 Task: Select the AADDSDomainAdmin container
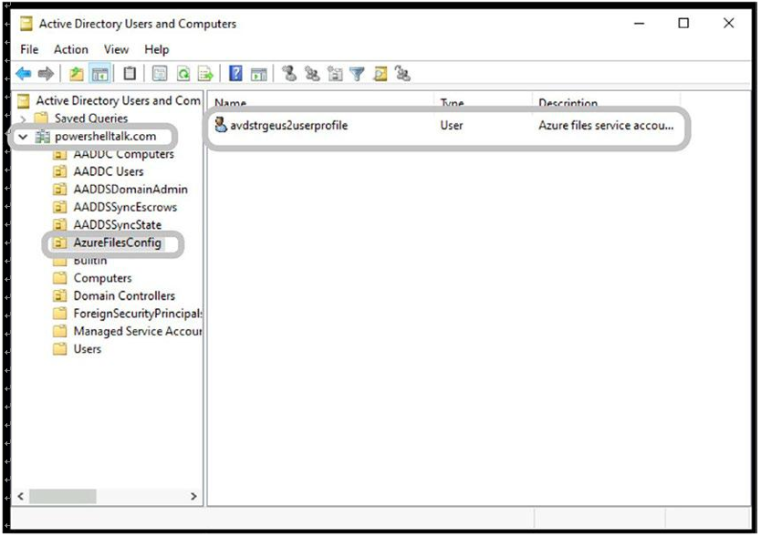tap(130, 190)
